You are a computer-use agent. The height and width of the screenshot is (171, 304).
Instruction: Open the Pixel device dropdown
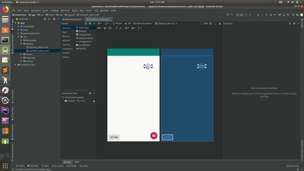(117, 23)
